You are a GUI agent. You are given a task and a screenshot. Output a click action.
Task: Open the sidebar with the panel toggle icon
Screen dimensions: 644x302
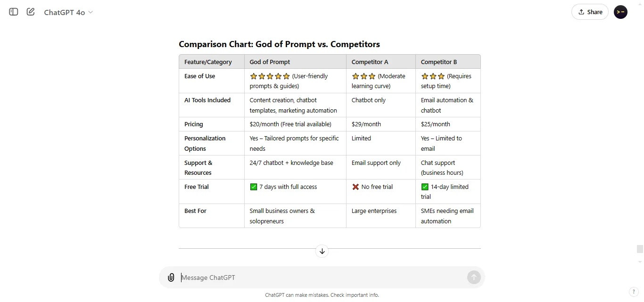[x=13, y=12]
